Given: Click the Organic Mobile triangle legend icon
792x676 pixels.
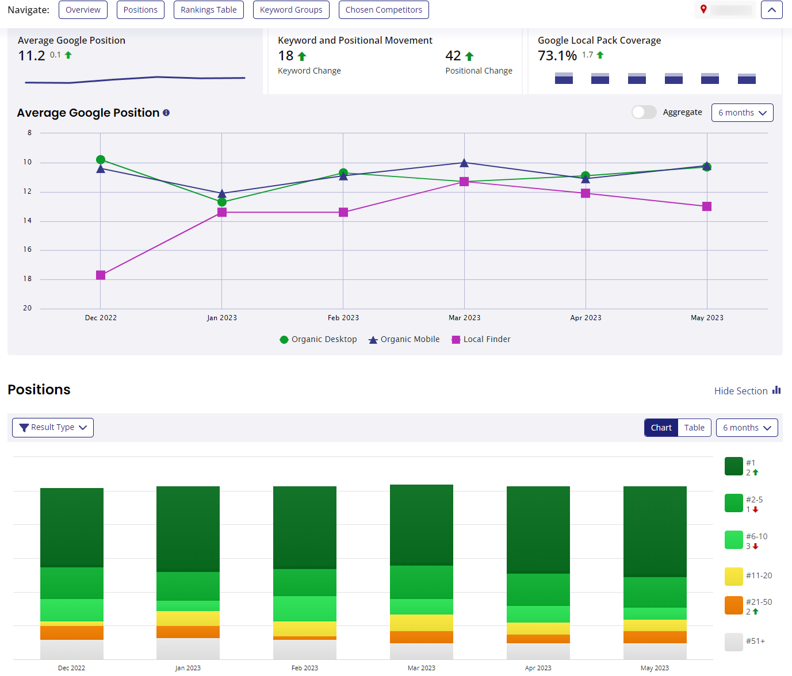Looking at the screenshot, I should pos(373,339).
